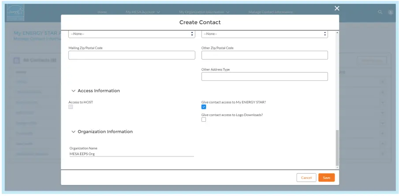Toggle the Access to HOST checkbox
Image resolution: width=399 pixels, height=196 pixels.
point(71,107)
